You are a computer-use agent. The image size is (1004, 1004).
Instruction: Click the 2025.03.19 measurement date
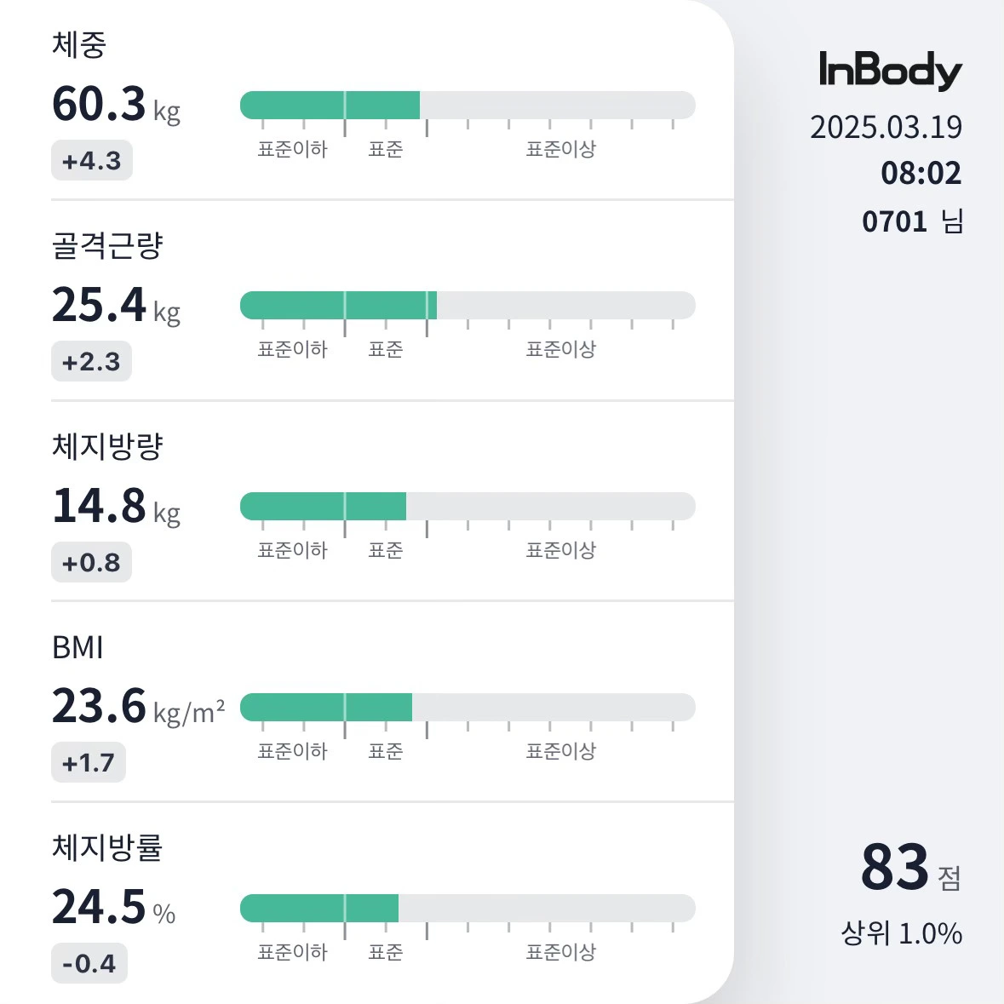click(886, 128)
